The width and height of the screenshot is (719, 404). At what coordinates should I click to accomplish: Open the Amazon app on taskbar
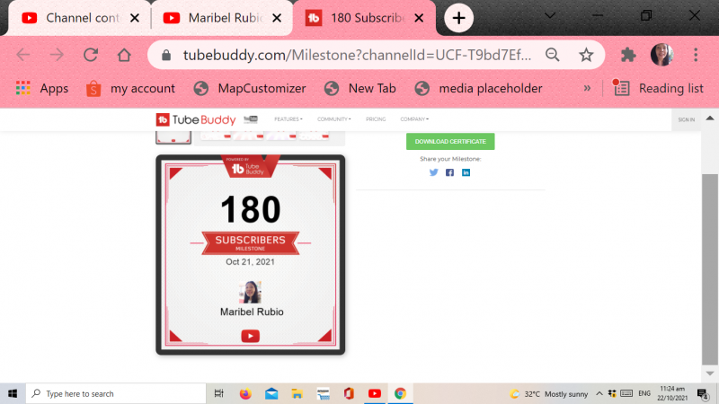(324, 393)
